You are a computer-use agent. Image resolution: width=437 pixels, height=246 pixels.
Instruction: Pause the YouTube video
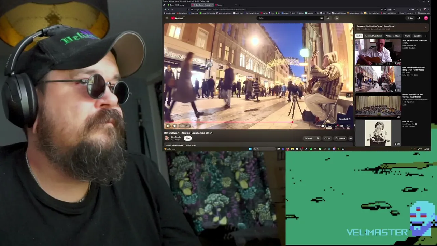tap(168, 126)
